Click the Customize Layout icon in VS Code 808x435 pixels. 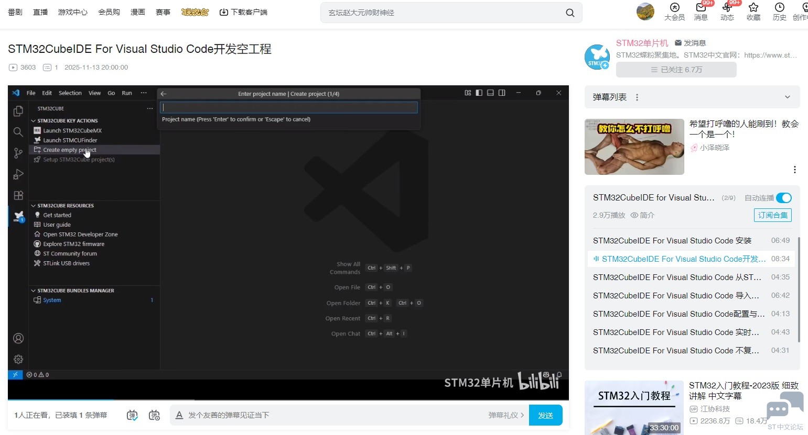[x=468, y=93]
